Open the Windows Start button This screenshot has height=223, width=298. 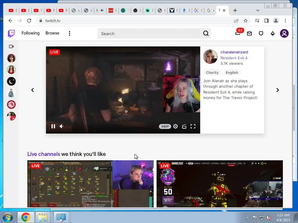coord(8,217)
